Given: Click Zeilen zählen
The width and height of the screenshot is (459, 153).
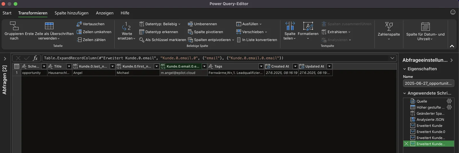Looking at the screenshot, I should pos(91,40).
